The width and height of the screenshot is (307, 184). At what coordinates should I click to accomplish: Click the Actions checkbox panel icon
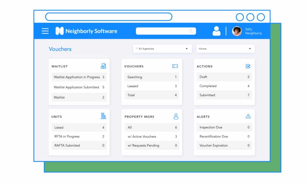point(248,66)
